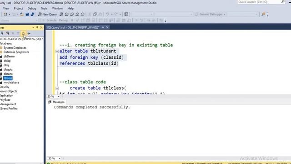Click the Quick Launch magnifier icon
The width and height of the screenshot is (291, 164).
pyautogui.click(x=283, y=2)
